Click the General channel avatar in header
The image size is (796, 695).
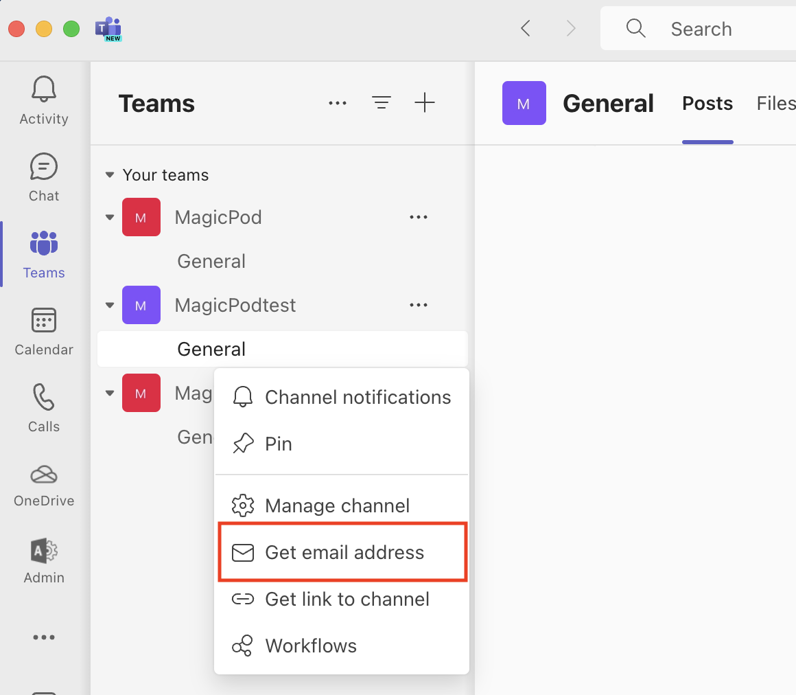tap(524, 103)
